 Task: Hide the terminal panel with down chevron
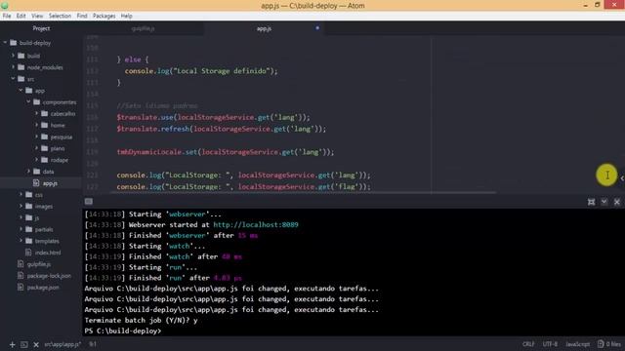pos(604,202)
